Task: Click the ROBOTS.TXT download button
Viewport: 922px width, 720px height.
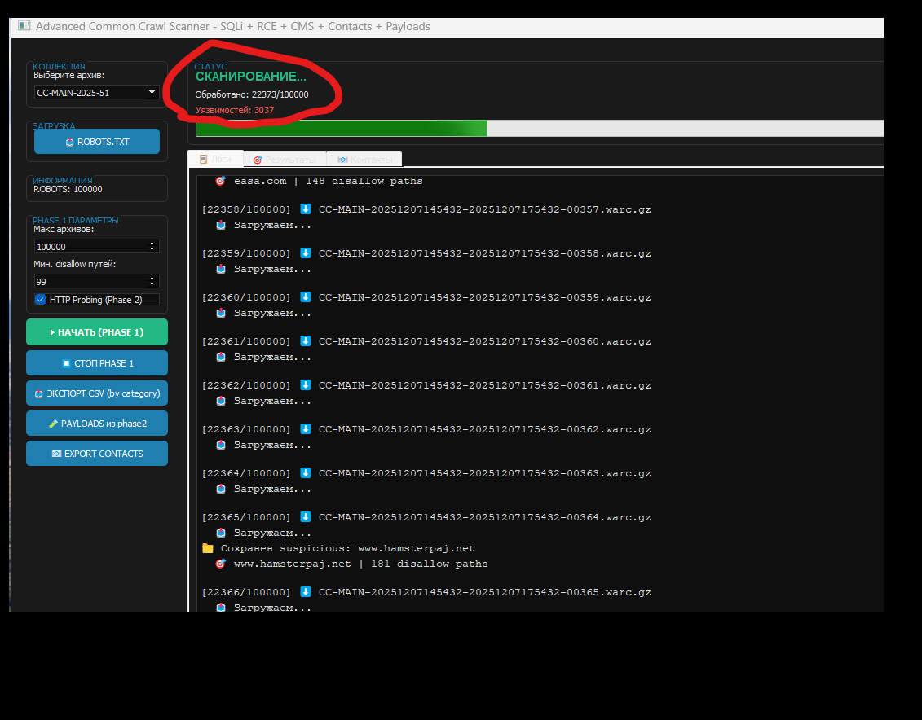Action: pyautogui.click(x=97, y=142)
